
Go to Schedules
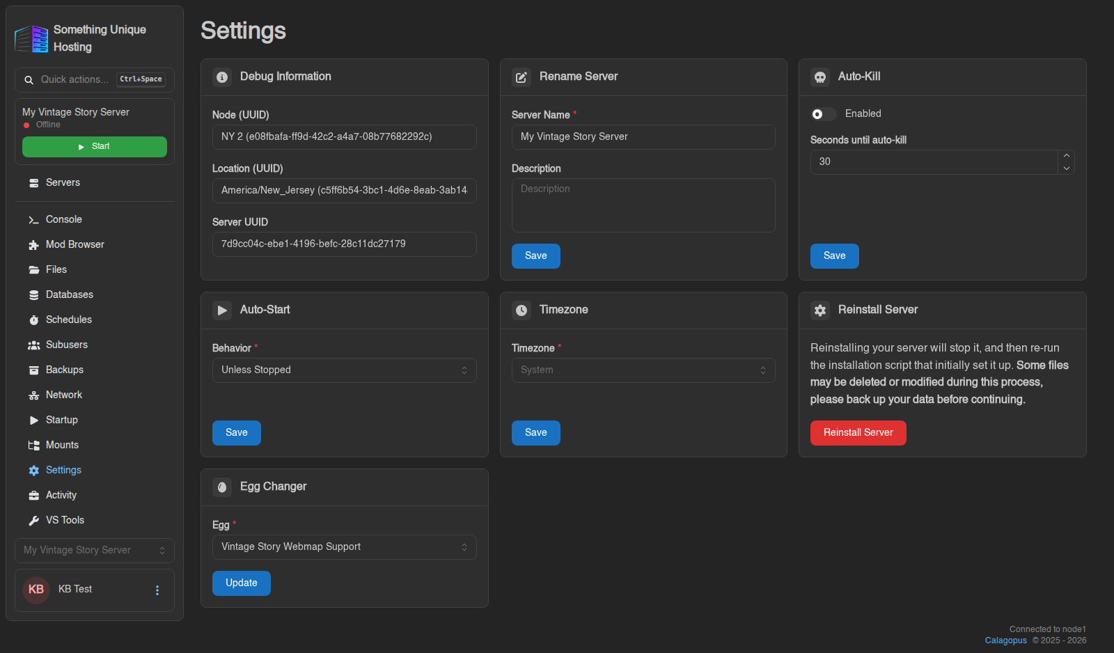95,320
